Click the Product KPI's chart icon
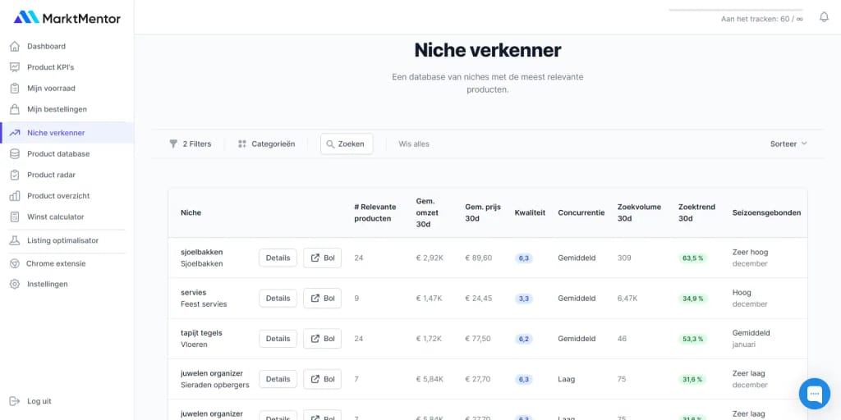 pos(15,67)
